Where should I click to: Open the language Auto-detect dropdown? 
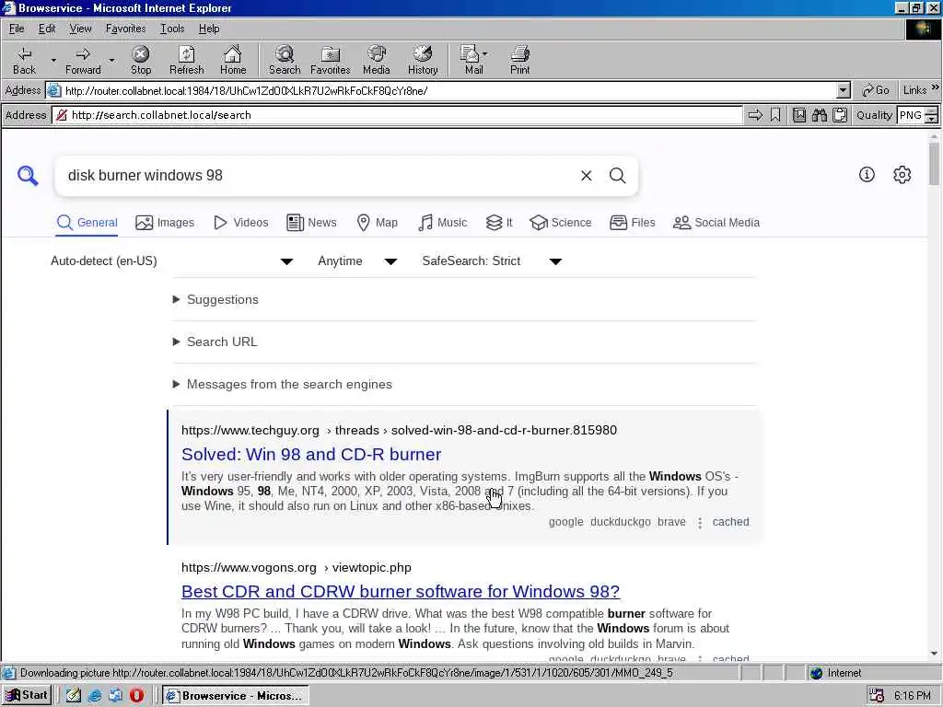point(171,261)
